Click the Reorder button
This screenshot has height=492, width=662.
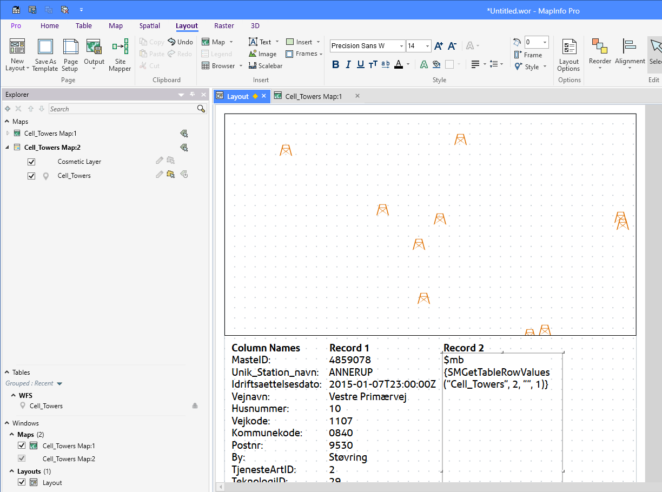point(600,54)
